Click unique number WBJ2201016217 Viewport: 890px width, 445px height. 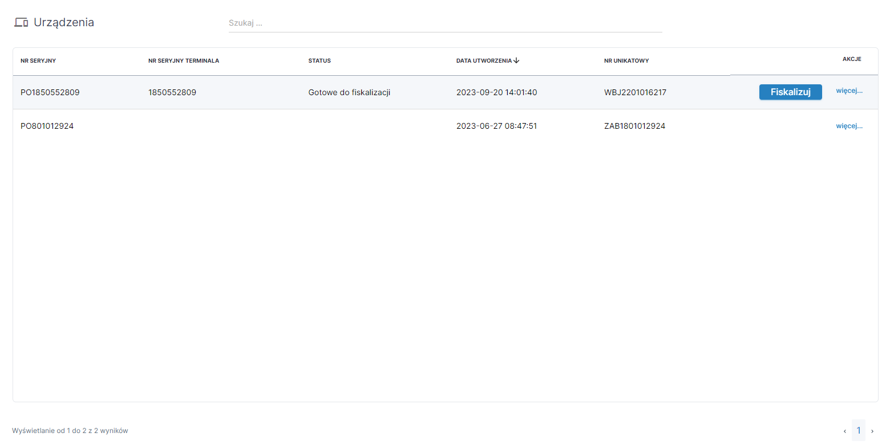pos(635,92)
